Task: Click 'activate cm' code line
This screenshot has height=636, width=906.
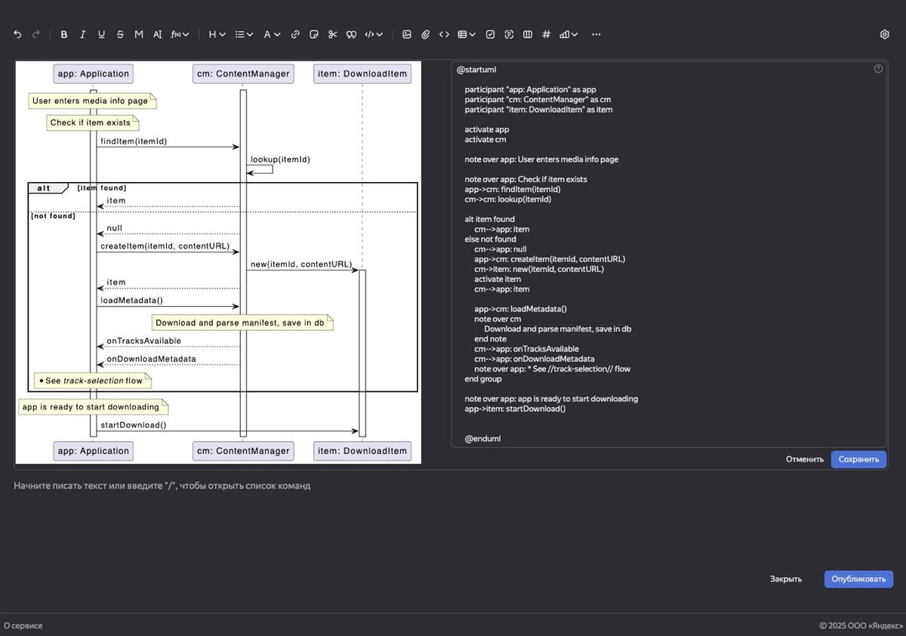Action: point(485,140)
